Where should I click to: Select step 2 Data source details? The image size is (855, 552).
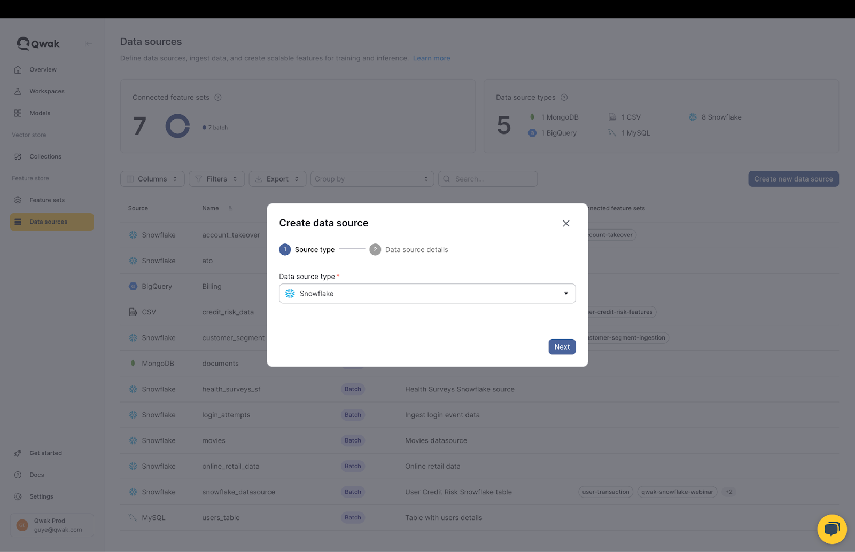(x=409, y=249)
